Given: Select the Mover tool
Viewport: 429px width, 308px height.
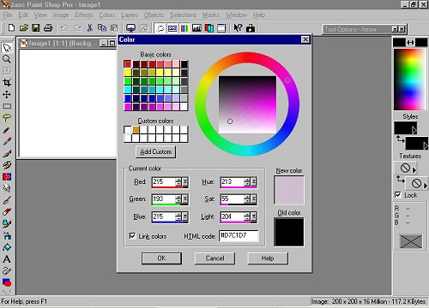Looking at the screenshot, I should coord(7,94).
